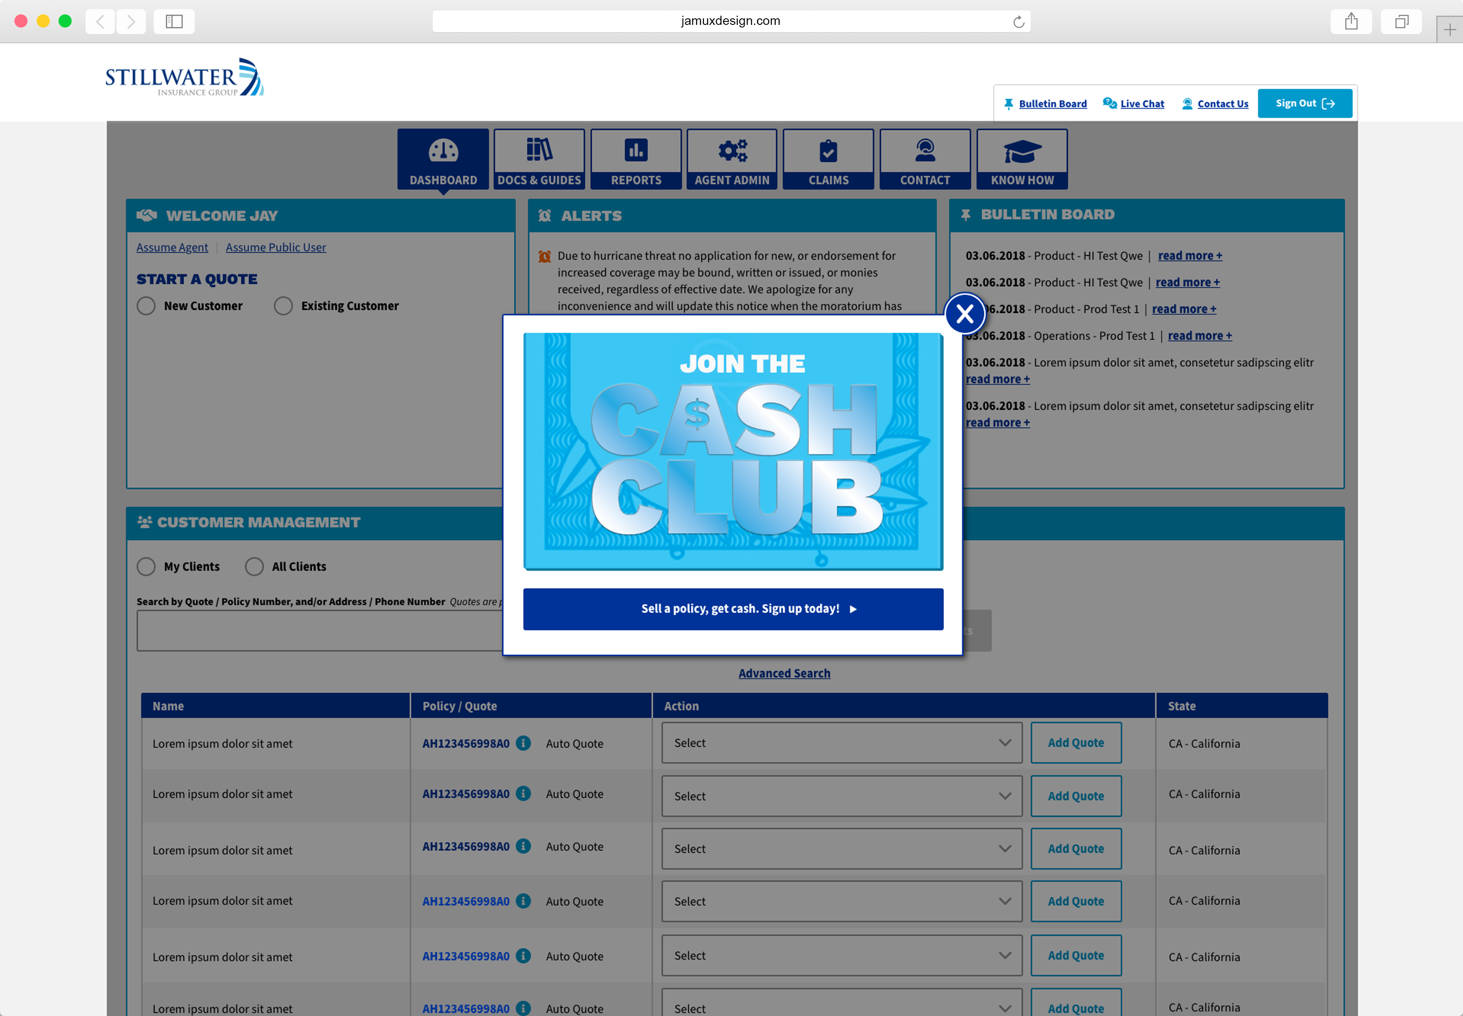Click the handshake icon in Welcome Jay header
Screen dimensions: 1463x1016
pos(146,215)
